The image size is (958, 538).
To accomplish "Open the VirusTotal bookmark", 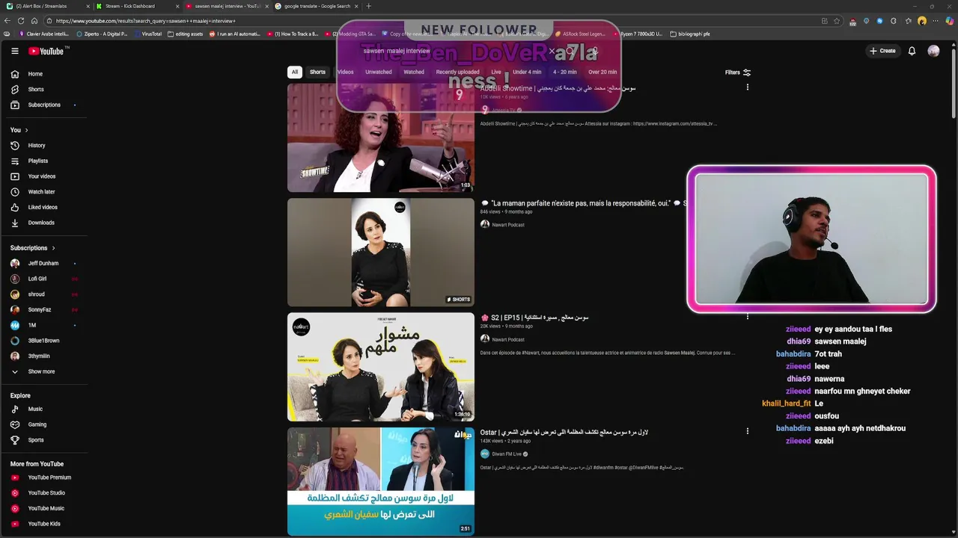I will click(147, 34).
